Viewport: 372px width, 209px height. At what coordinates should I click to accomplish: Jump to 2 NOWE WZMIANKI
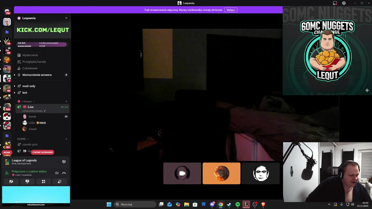click(x=43, y=152)
